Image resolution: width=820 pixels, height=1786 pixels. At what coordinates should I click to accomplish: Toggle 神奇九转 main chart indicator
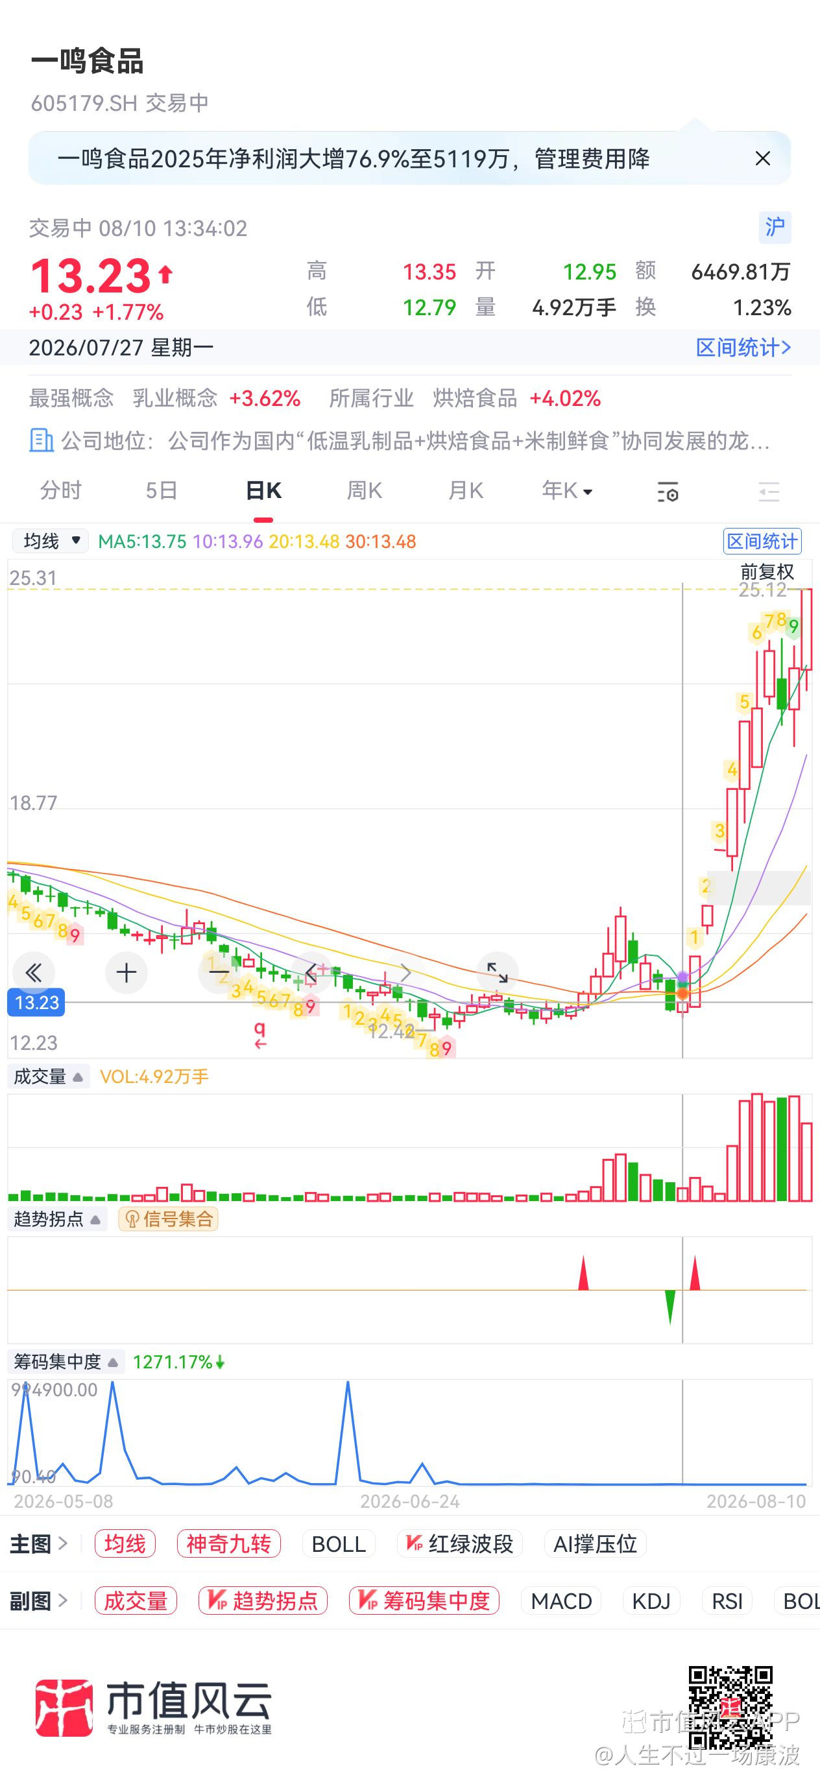click(229, 1544)
